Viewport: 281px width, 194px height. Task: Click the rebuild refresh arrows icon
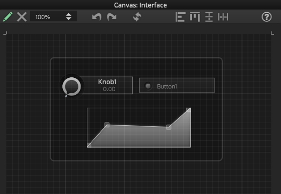tap(137, 17)
